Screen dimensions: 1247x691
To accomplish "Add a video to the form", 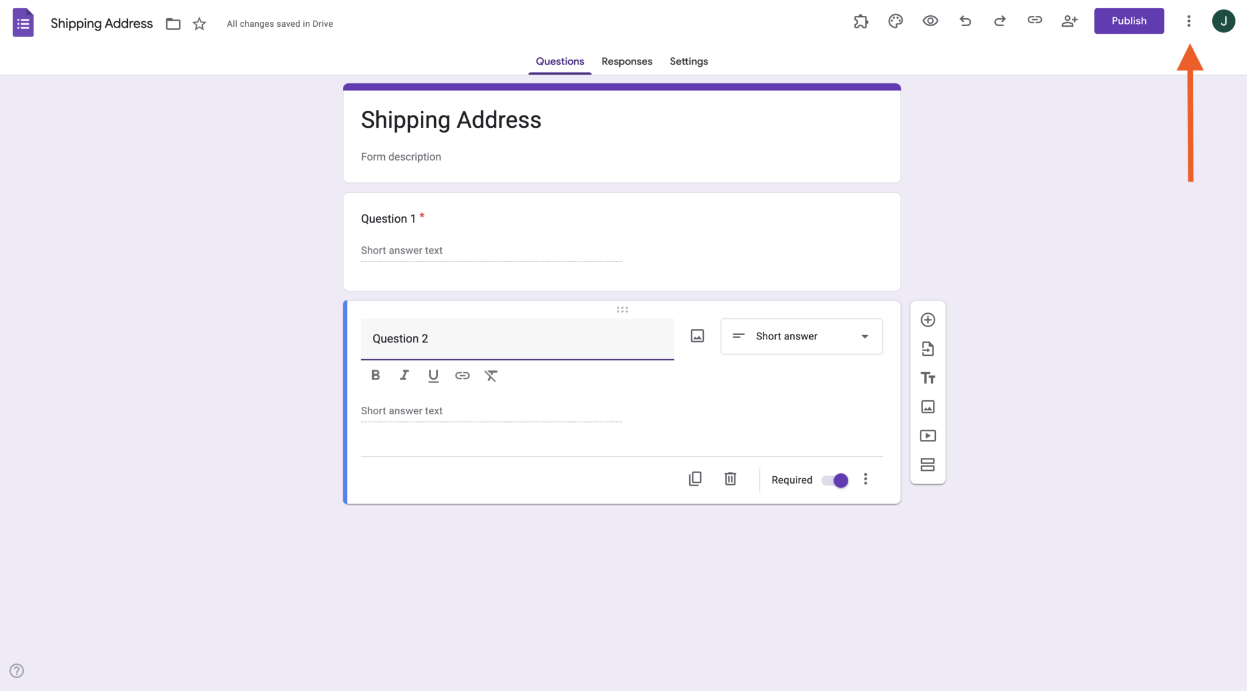I will coord(927,436).
